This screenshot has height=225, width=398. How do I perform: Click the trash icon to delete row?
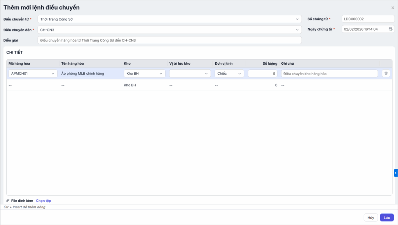386,73
